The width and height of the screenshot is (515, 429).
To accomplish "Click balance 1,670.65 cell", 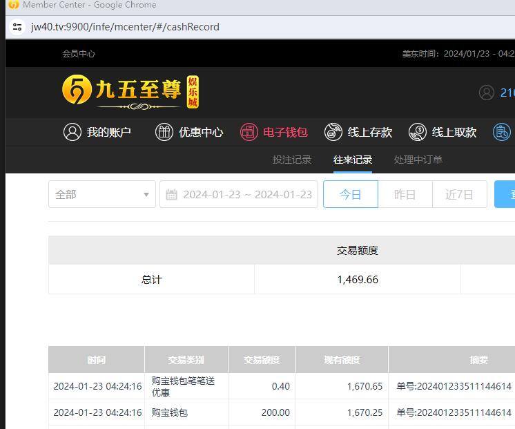I will (x=342, y=386).
